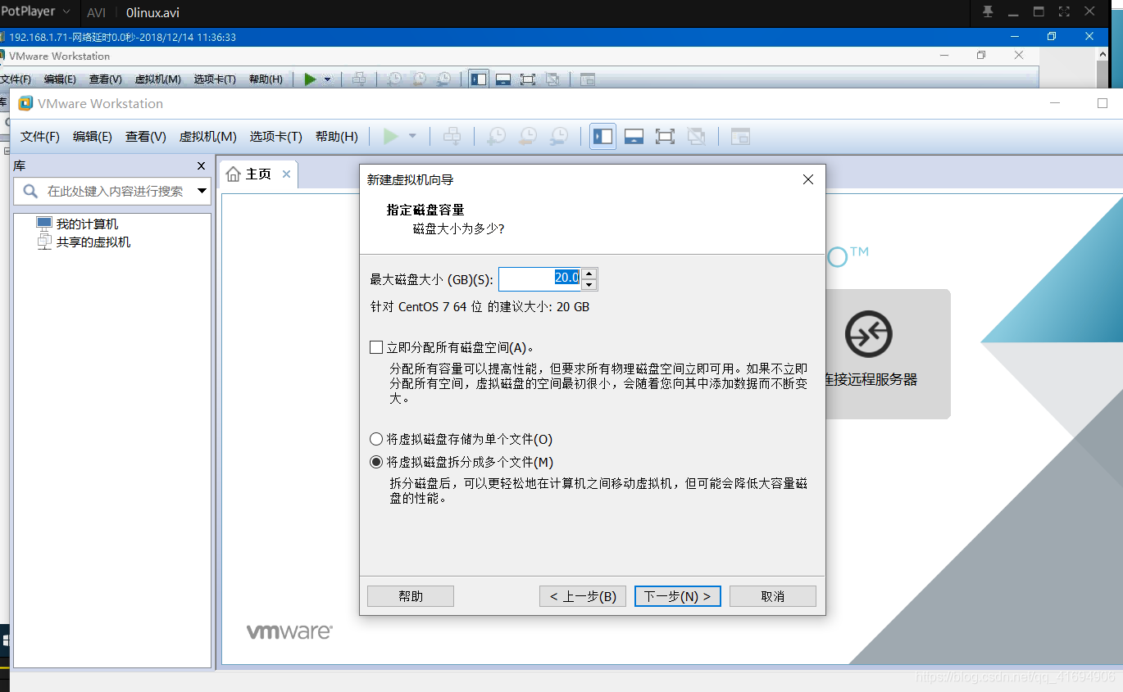The image size is (1123, 692).
Task: Click the 取消 button in wizard
Action: click(x=773, y=596)
